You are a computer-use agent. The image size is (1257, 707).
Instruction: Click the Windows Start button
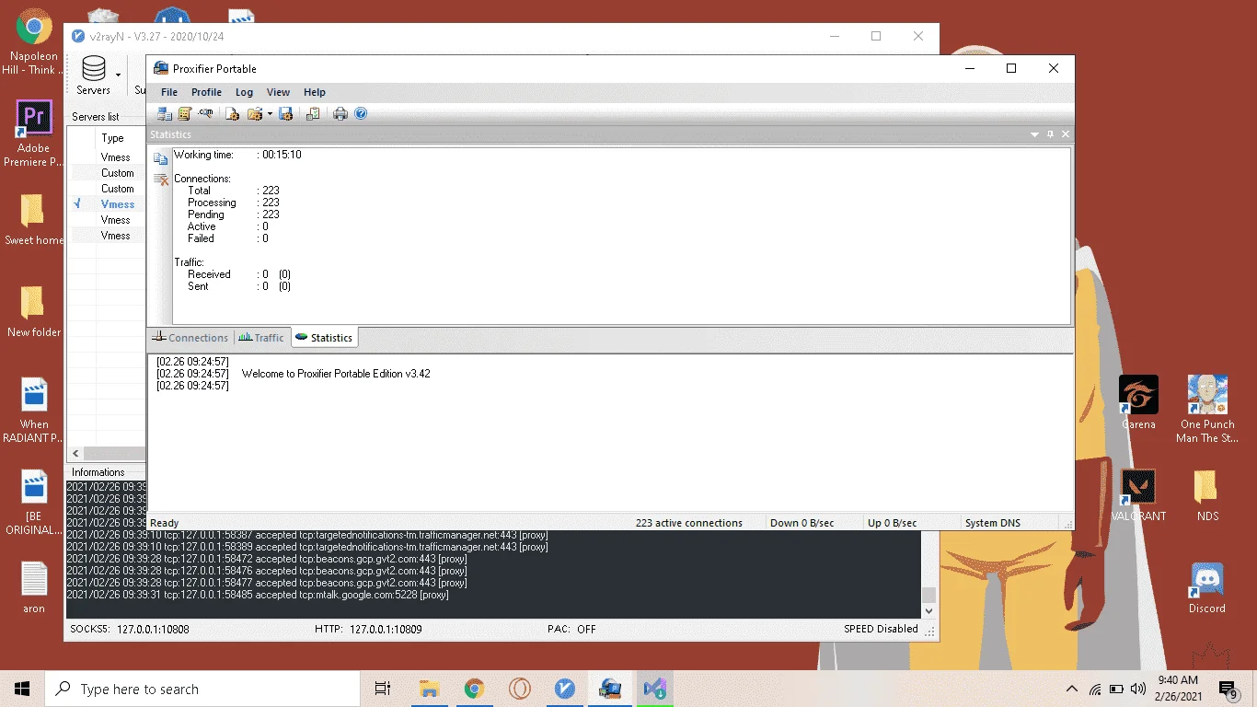[x=22, y=689]
